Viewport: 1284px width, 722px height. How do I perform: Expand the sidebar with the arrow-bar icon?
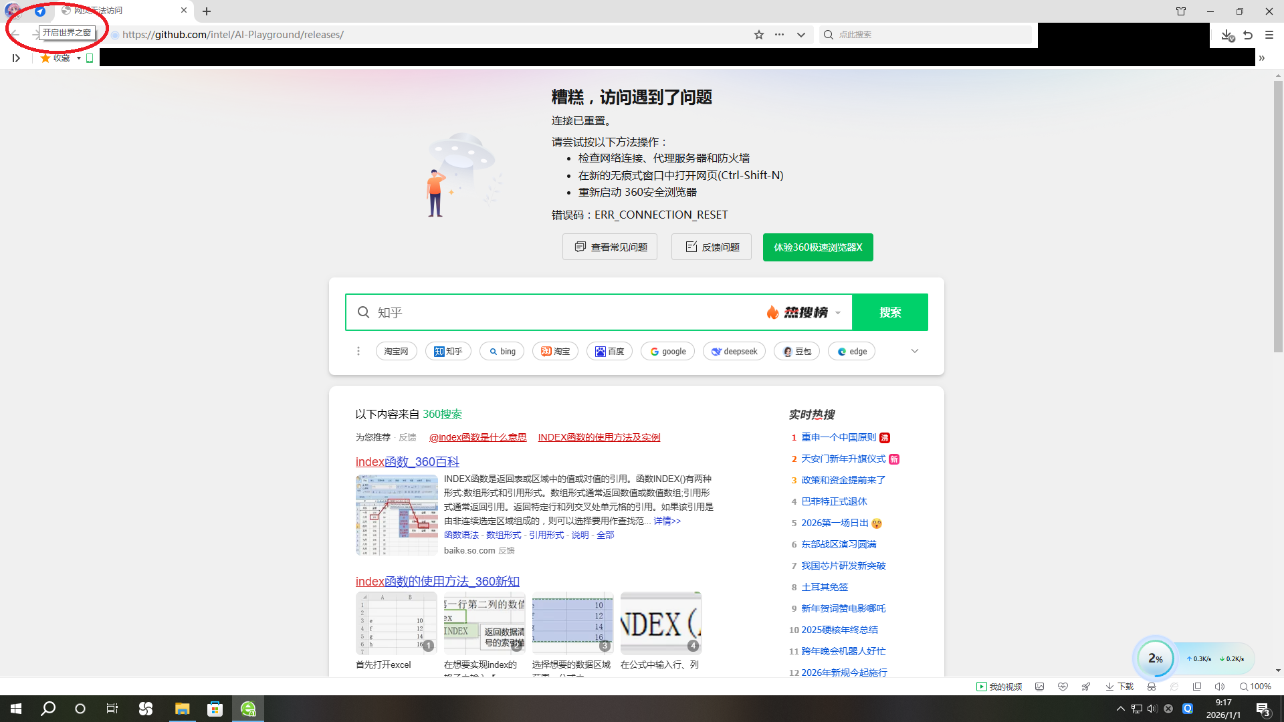[x=16, y=58]
